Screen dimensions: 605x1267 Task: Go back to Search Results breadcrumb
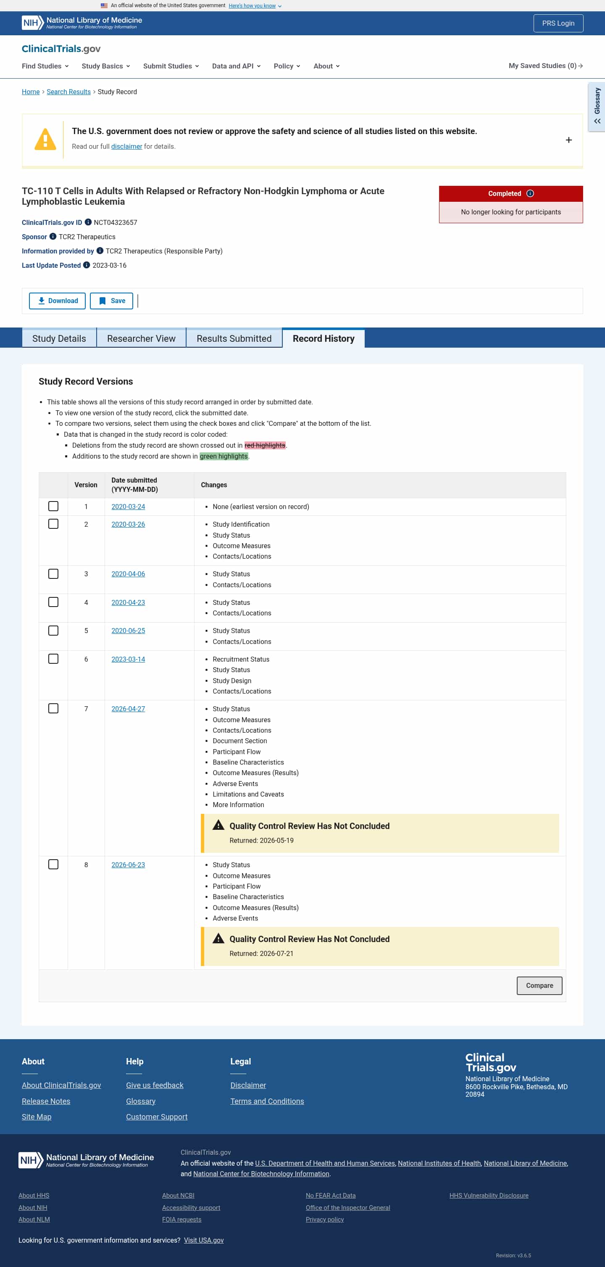coord(69,92)
